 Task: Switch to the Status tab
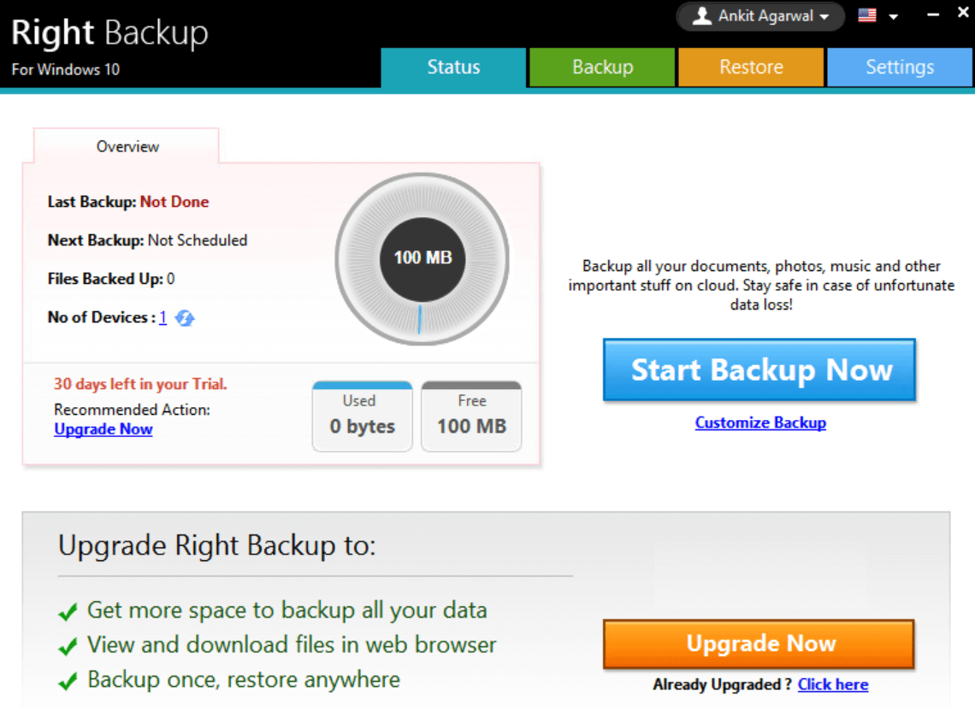pyautogui.click(x=453, y=68)
